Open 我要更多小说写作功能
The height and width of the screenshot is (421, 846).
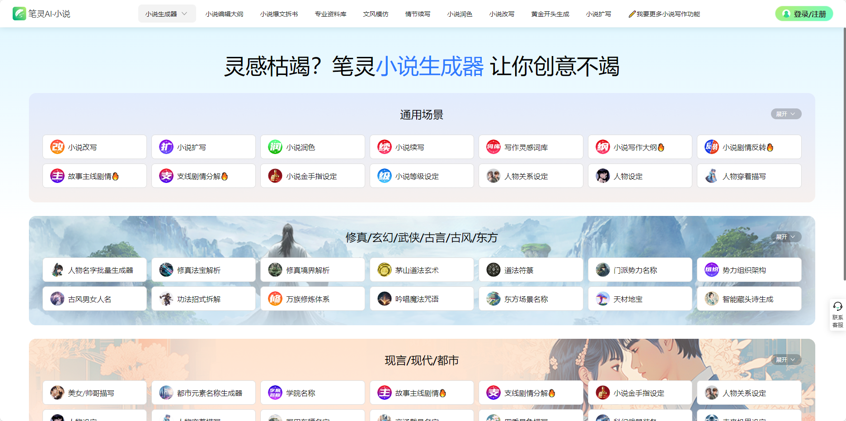(664, 14)
